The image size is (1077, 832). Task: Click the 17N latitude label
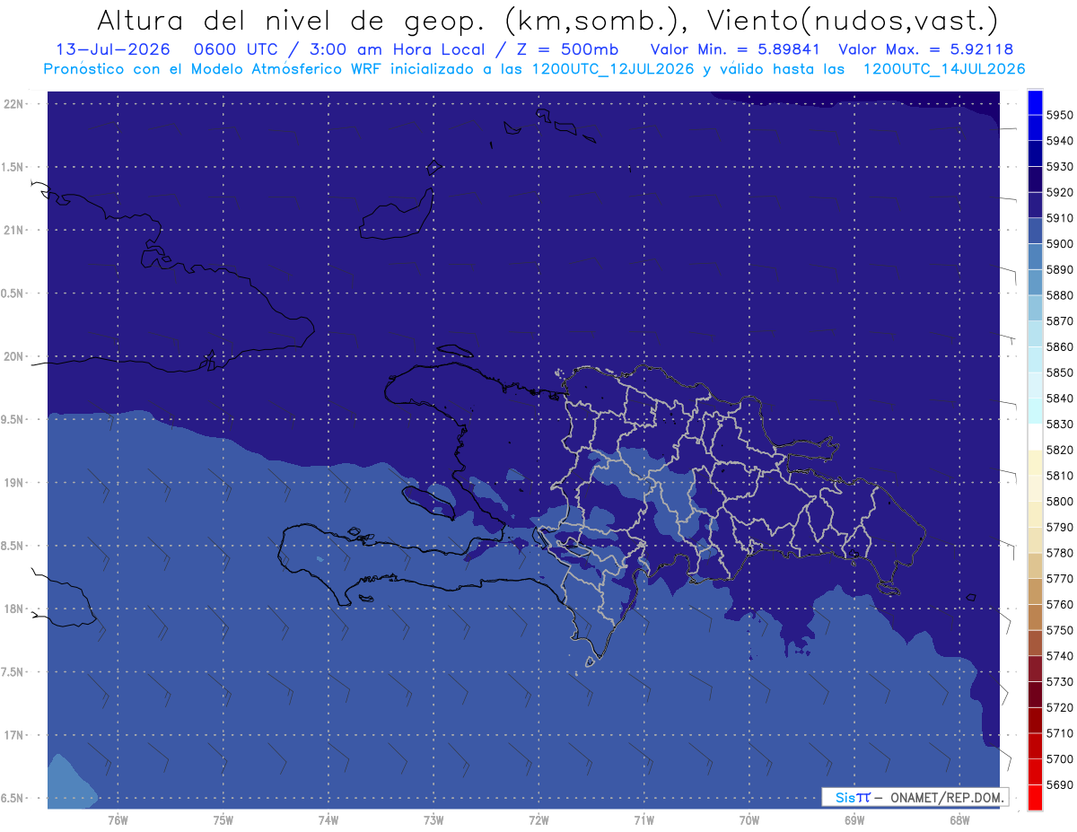pyautogui.click(x=13, y=735)
